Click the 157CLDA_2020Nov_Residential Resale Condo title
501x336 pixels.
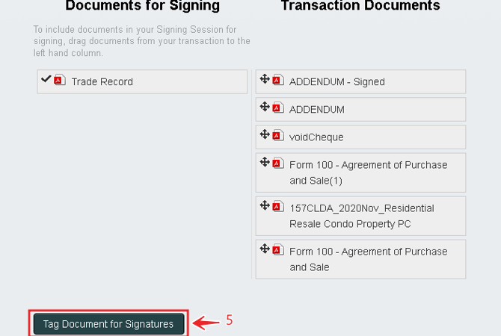361,216
